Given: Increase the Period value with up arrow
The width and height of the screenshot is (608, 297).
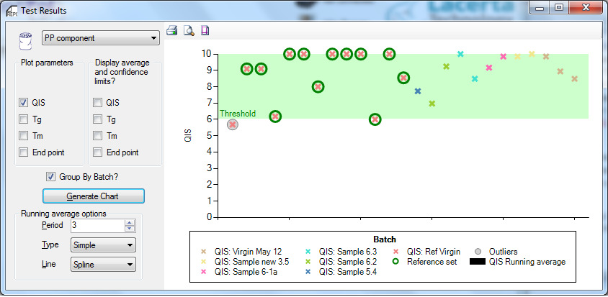Looking at the screenshot, I should point(130,222).
